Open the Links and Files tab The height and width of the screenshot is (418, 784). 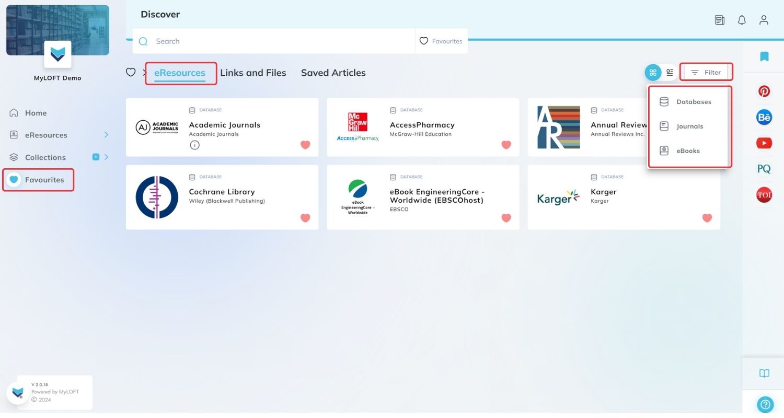point(253,73)
